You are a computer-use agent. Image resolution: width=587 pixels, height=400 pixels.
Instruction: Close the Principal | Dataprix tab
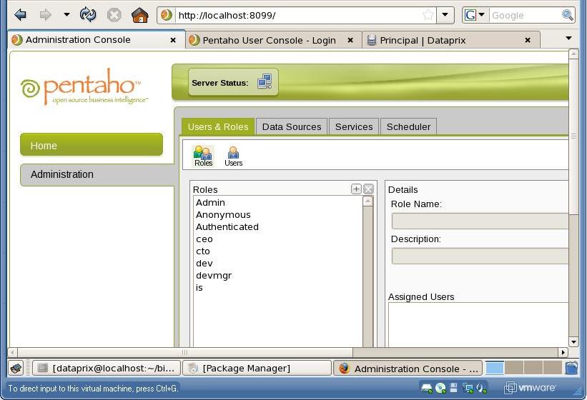pos(528,40)
